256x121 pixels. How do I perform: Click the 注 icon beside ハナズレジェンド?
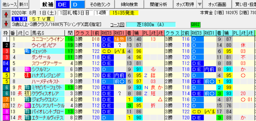tap(27, 75)
